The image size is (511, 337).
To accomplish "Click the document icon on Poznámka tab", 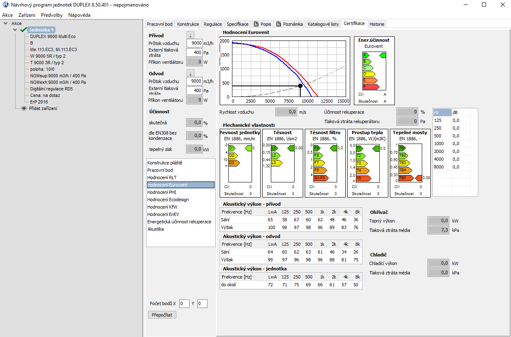I will point(279,24).
